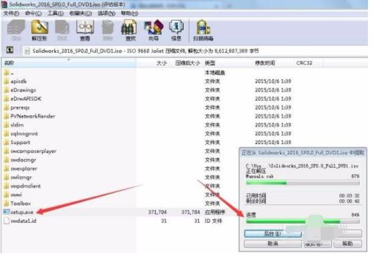Image resolution: width=374 pixels, height=255 pixels.
Task: Click the folder icon of the eDrawings row
Action: 7,90
